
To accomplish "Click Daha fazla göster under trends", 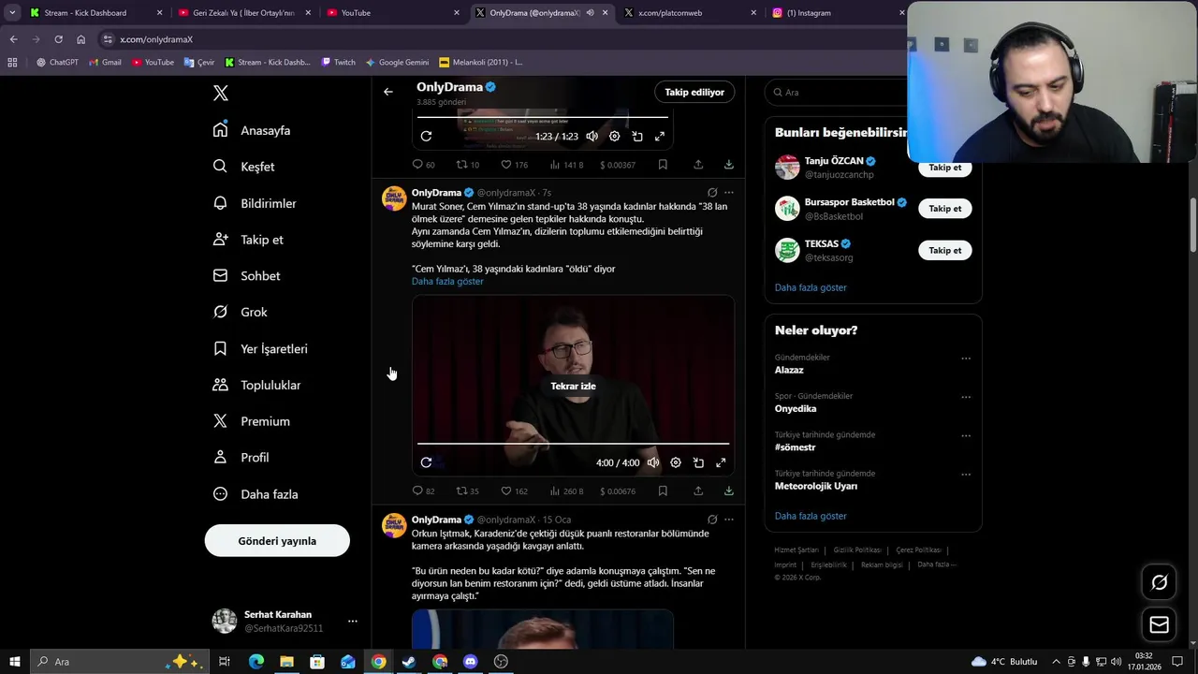I will pos(811,516).
